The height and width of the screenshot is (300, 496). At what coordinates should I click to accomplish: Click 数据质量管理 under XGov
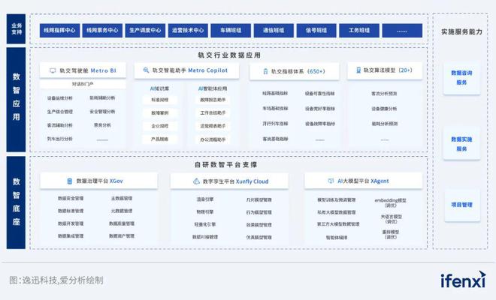coord(122,223)
